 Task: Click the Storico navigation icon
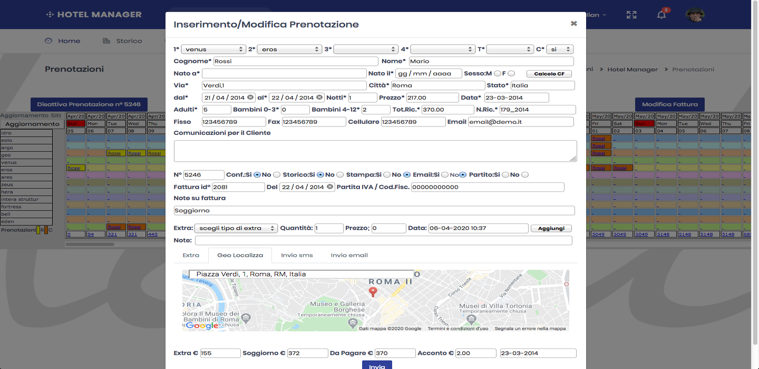click(106, 41)
